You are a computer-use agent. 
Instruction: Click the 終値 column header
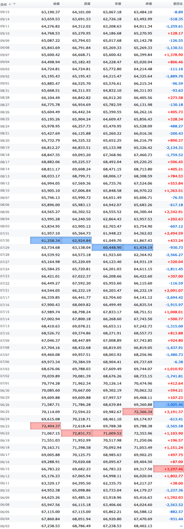[148, 4]
